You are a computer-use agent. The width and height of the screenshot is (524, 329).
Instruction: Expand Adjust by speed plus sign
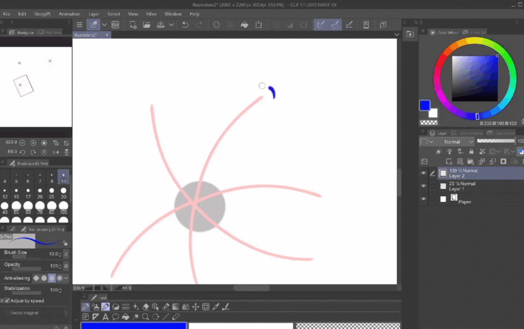click(x=2, y=301)
